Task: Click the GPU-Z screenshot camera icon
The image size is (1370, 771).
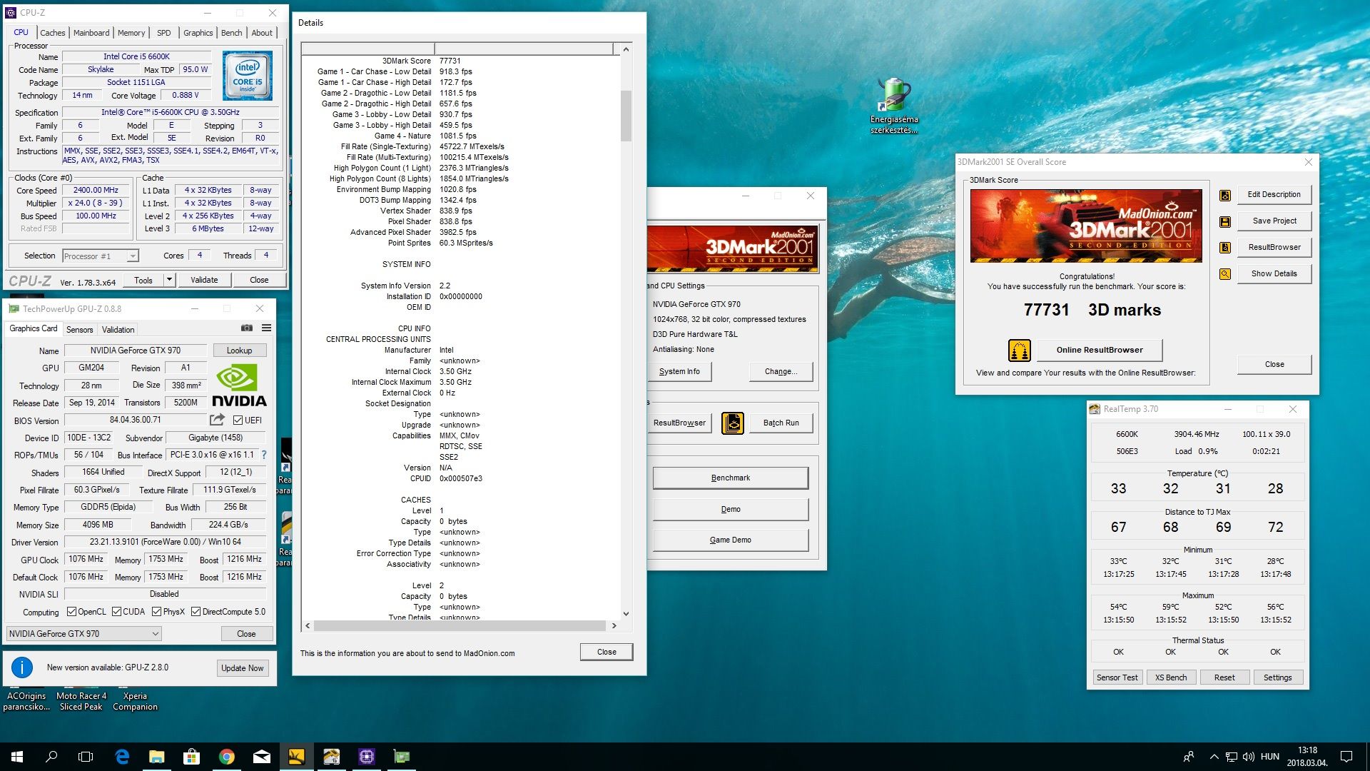Action: tap(246, 328)
